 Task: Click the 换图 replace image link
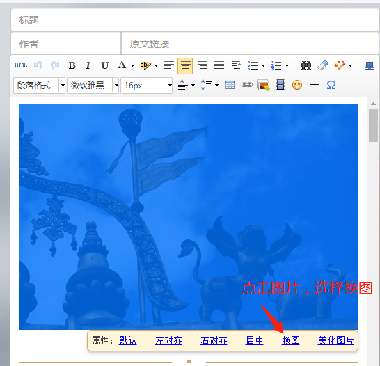[x=291, y=340]
